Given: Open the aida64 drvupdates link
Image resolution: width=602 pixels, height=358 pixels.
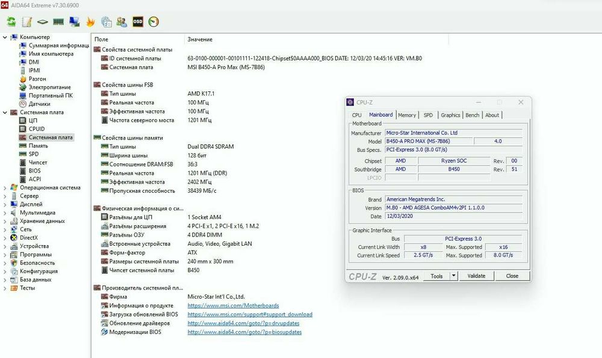Looking at the screenshot, I should tap(243, 324).
